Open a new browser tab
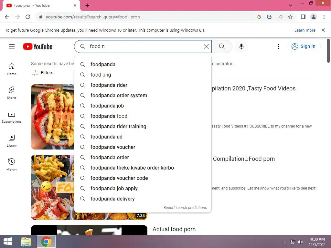The height and width of the screenshot is (248, 331). coord(87,5)
